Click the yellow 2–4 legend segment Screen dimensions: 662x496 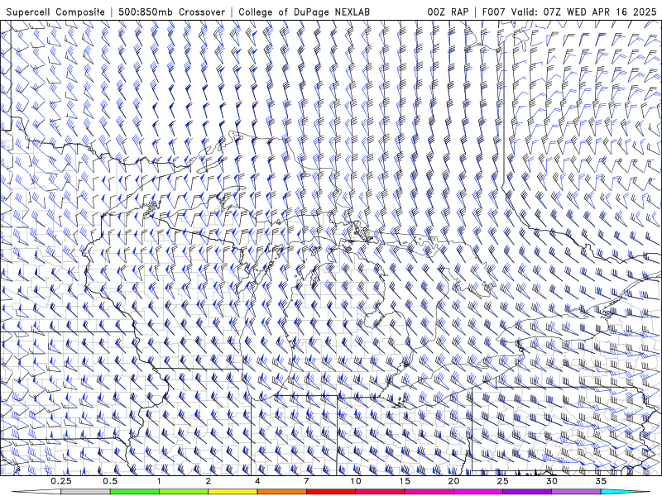[233, 492]
